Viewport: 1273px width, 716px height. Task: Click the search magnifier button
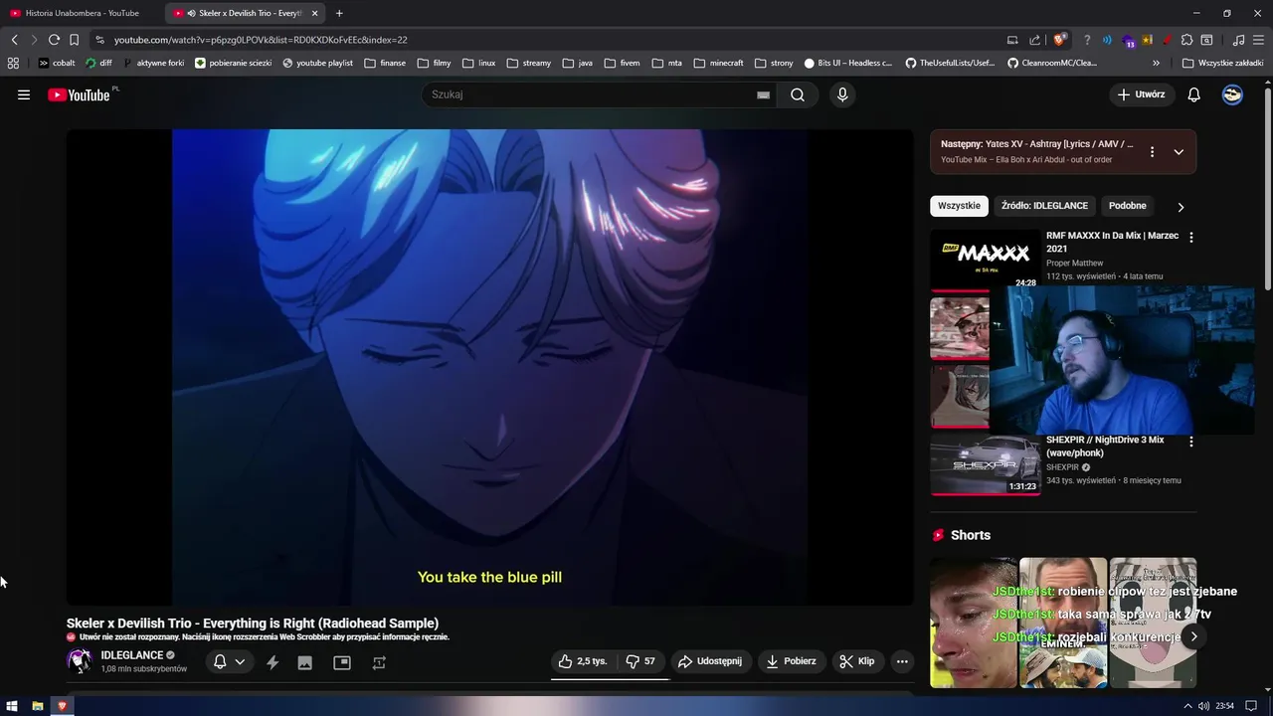pos(798,94)
